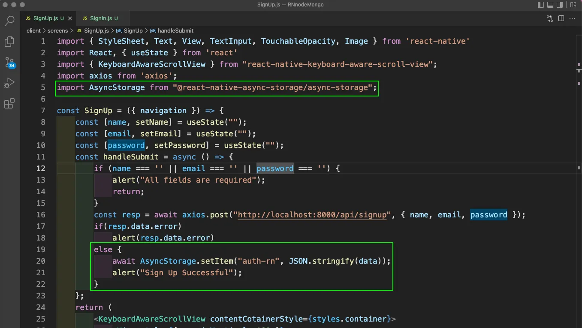Screen dimensions: 582x328
Task: Close the SignUp.js tab
Action: [x=70, y=18]
